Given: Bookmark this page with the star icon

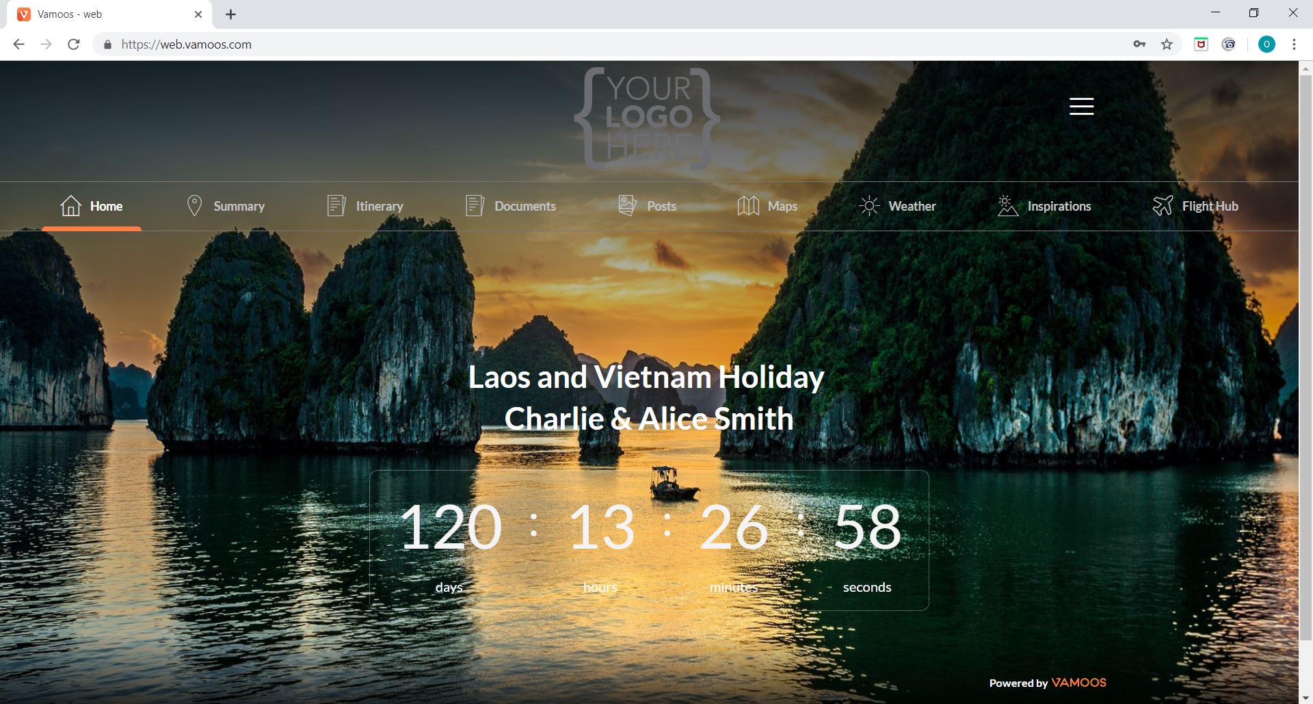Looking at the screenshot, I should (x=1167, y=44).
